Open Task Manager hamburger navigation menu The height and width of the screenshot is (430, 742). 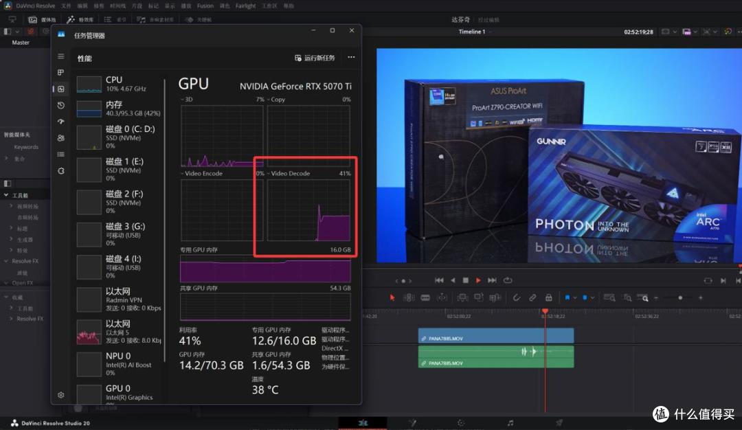coord(61,56)
